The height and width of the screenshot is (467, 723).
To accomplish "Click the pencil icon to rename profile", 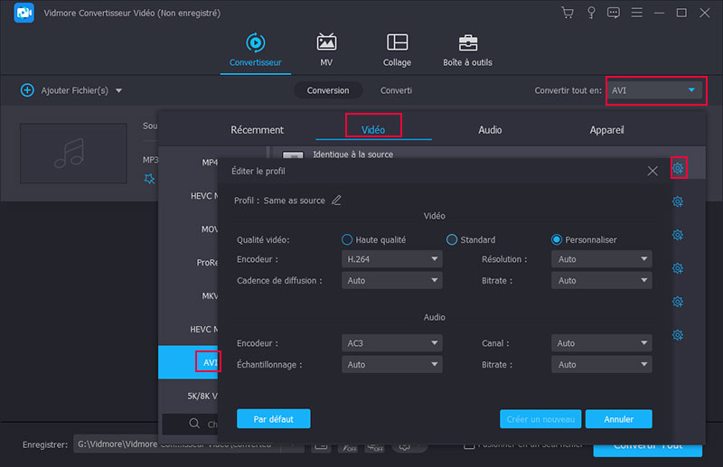I will click(337, 200).
